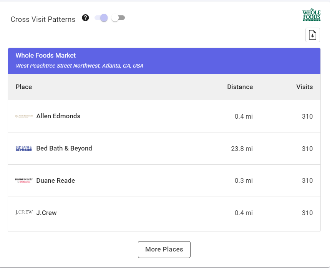Disable the enabled purple toggle switch
This screenshot has width=330, height=268.
pyautogui.click(x=101, y=18)
